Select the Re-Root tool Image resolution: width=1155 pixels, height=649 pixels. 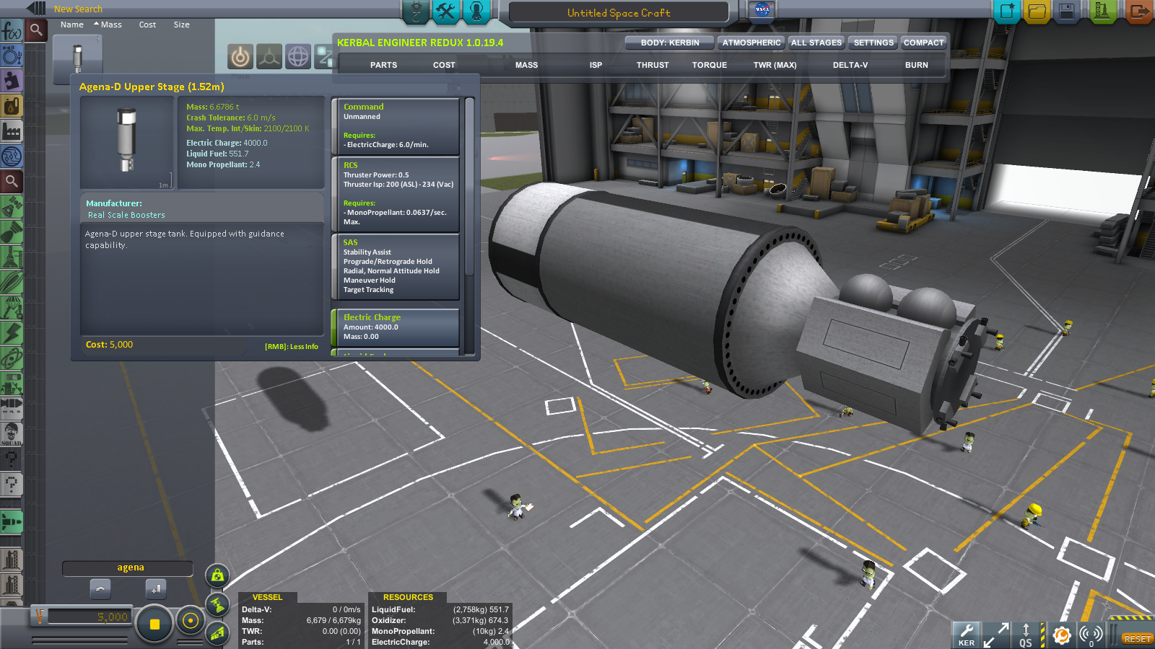pyautogui.click(x=324, y=56)
